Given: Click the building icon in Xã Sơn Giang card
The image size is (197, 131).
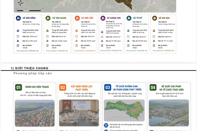Looking at the screenshot, I should pos(47,31).
